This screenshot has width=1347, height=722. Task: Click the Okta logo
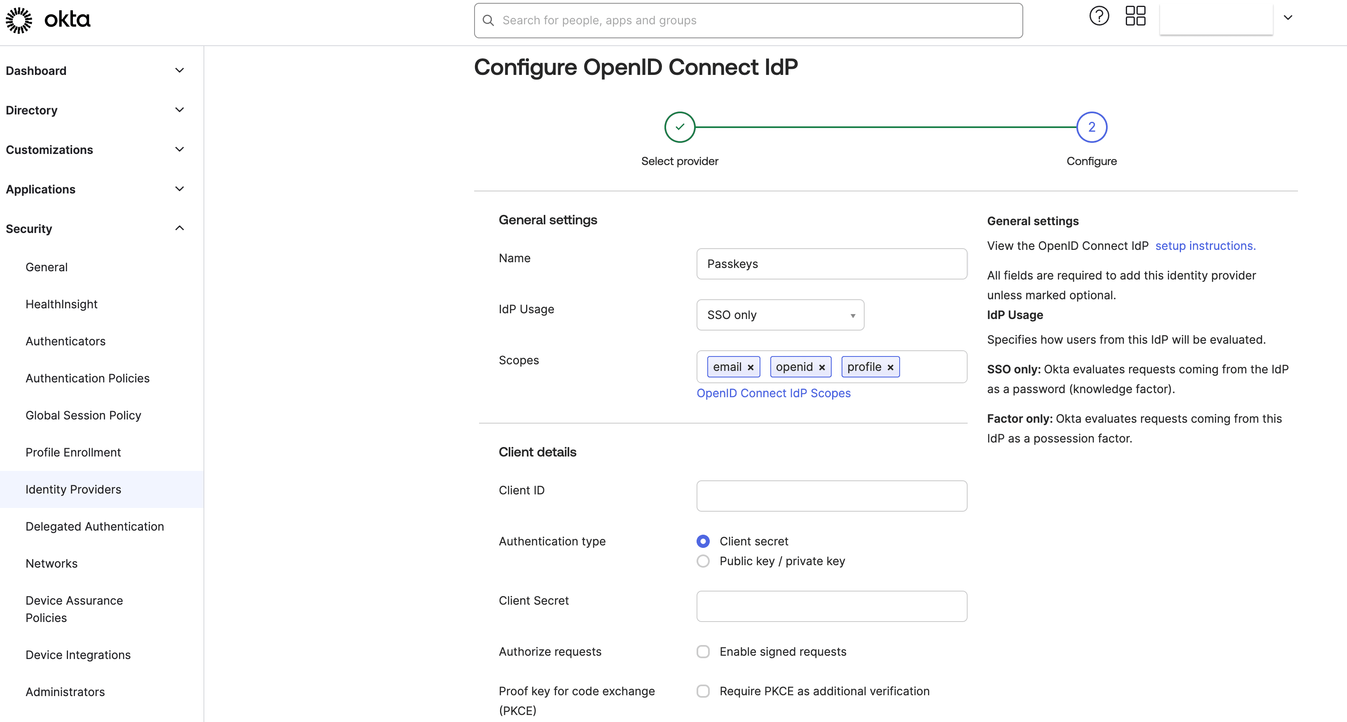pos(46,20)
